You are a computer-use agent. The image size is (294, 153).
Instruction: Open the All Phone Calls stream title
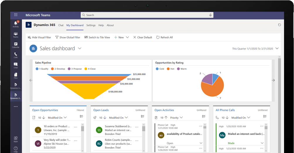coord(225,110)
